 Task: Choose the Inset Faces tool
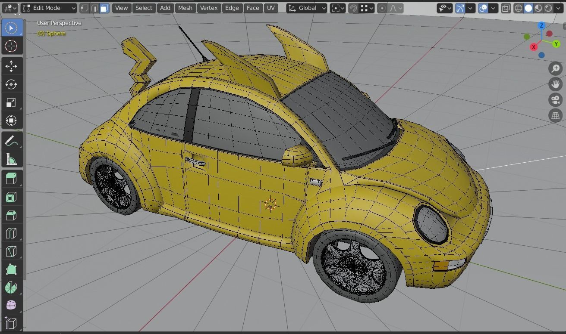(11, 197)
